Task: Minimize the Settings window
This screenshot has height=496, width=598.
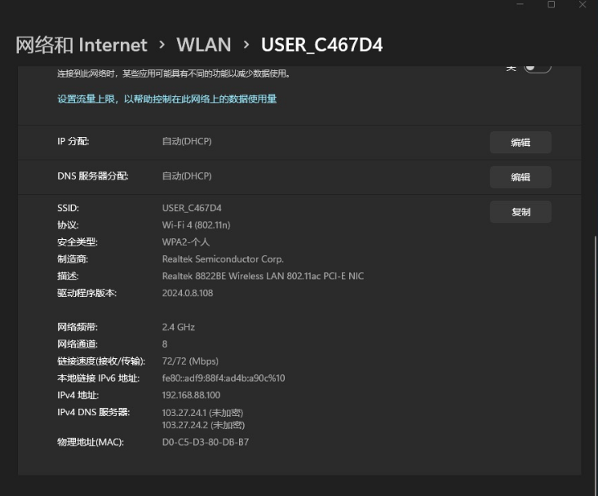Action: pyautogui.click(x=520, y=5)
